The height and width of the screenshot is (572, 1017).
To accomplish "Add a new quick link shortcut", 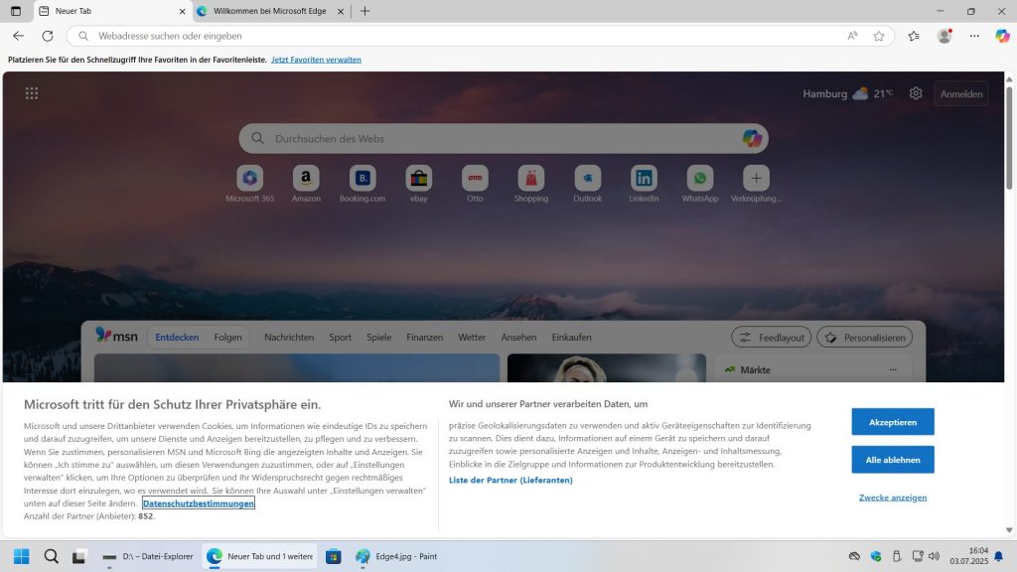I will (x=756, y=179).
